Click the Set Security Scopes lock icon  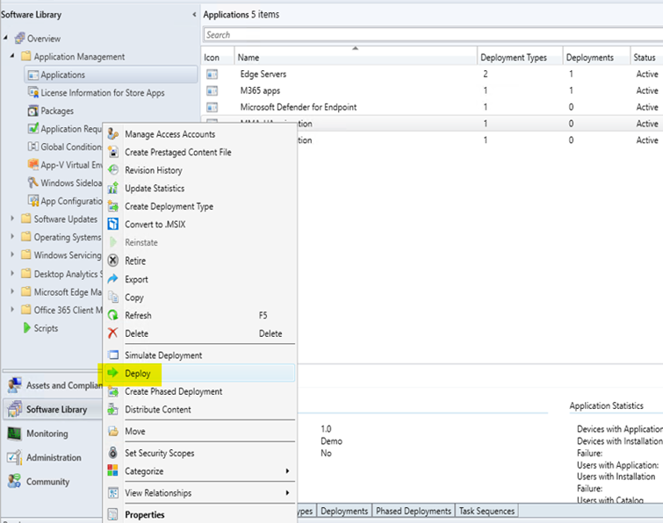point(112,453)
